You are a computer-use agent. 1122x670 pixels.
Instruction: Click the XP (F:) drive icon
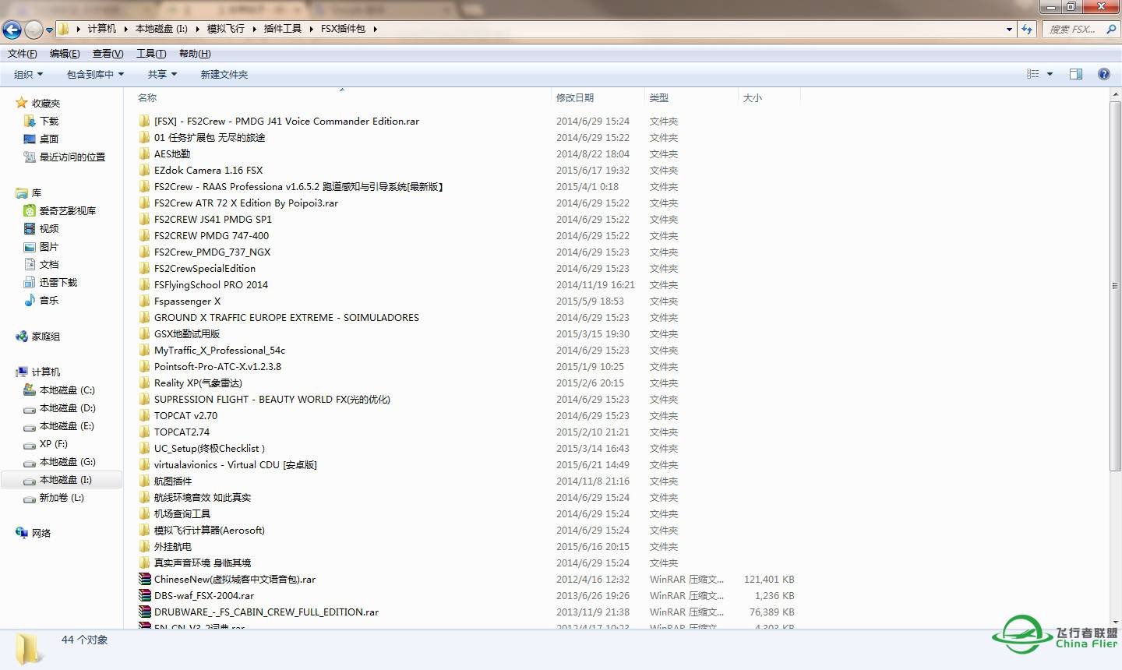[x=30, y=444]
